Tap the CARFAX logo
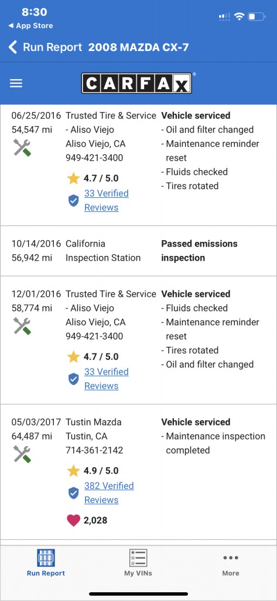The image size is (277, 601). point(136,83)
